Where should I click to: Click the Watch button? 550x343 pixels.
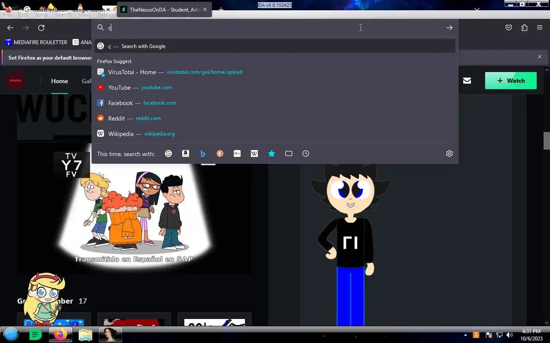(x=511, y=81)
